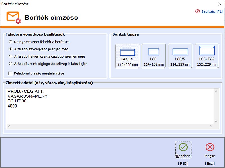
Task: Click the envelope with gear header icon
Action: pos(13,17)
